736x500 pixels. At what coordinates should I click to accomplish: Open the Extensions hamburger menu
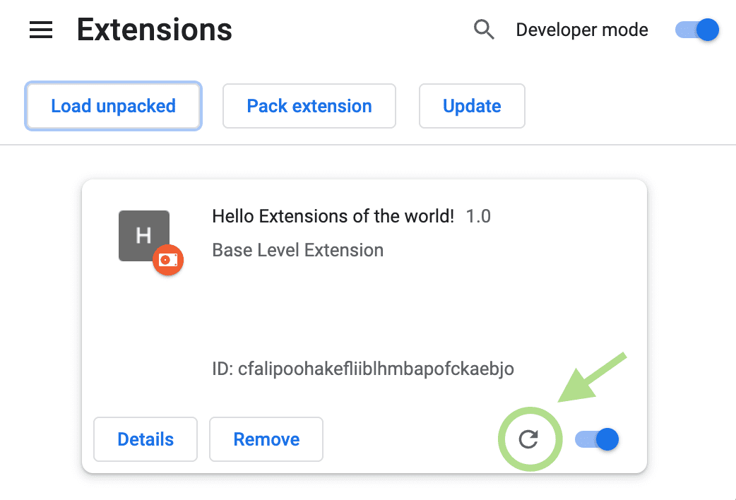click(x=40, y=30)
